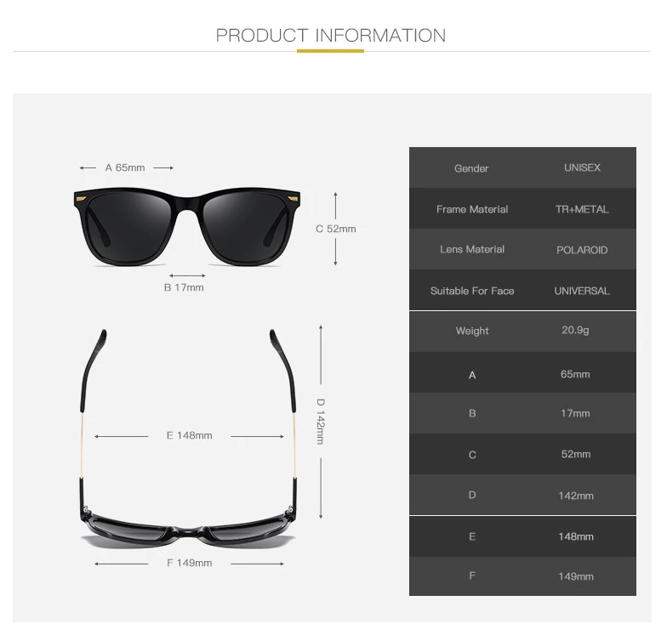The height and width of the screenshot is (635, 667).
Task: Select the A 65mm lens width label
Action: tap(125, 167)
